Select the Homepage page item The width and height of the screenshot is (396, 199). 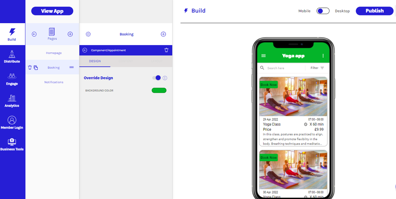click(54, 53)
